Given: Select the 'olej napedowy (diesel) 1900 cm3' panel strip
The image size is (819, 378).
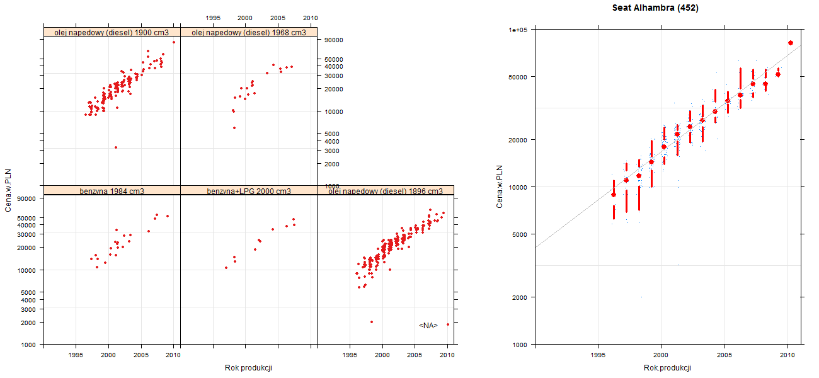Looking at the screenshot, I should coord(112,32).
